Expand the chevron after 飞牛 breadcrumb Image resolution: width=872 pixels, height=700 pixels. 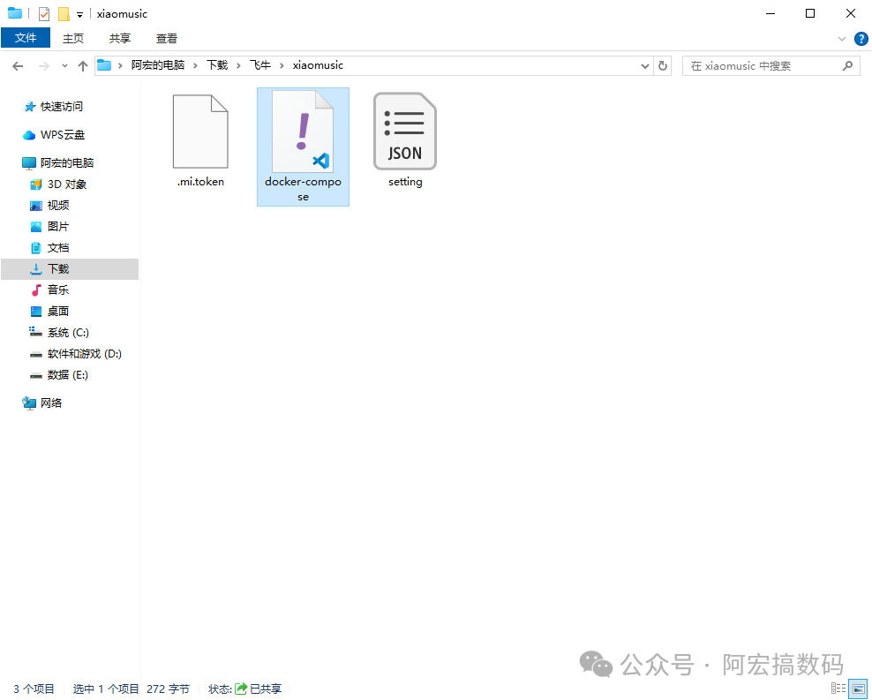click(282, 65)
